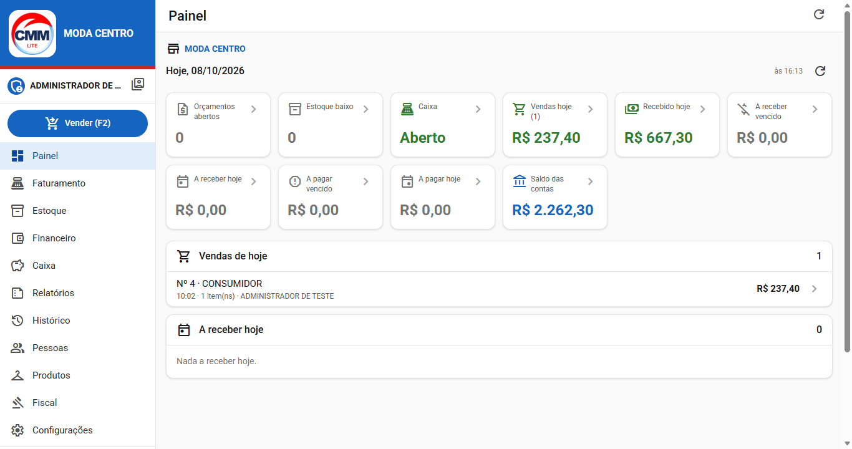Click the A receber vencido icon
Screen dimensions: 852x449
point(743,109)
